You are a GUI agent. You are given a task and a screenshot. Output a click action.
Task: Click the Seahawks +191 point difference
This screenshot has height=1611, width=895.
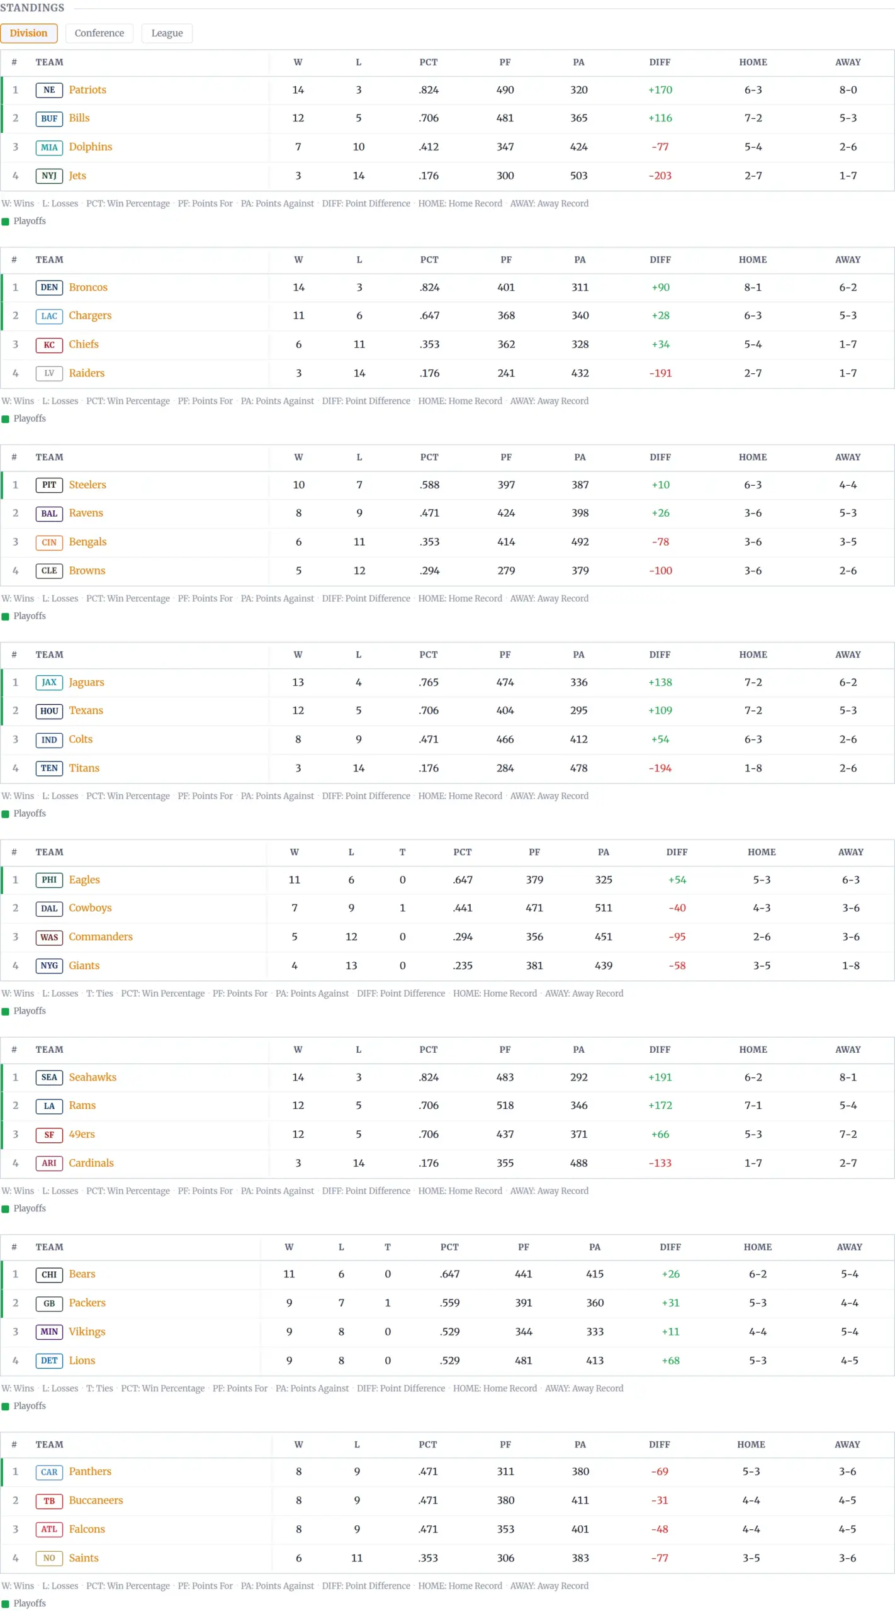click(660, 1077)
